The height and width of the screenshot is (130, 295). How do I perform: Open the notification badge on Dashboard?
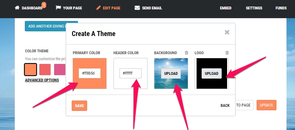(44, 5)
